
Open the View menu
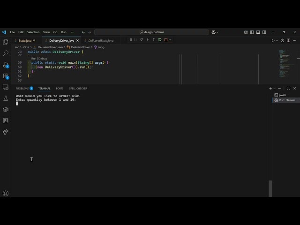click(46, 32)
